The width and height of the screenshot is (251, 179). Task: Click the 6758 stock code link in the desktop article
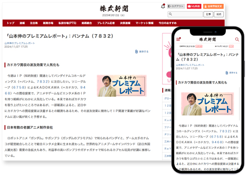point(19,87)
